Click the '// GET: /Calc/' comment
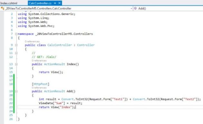203x124 pixels. [44, 57]
